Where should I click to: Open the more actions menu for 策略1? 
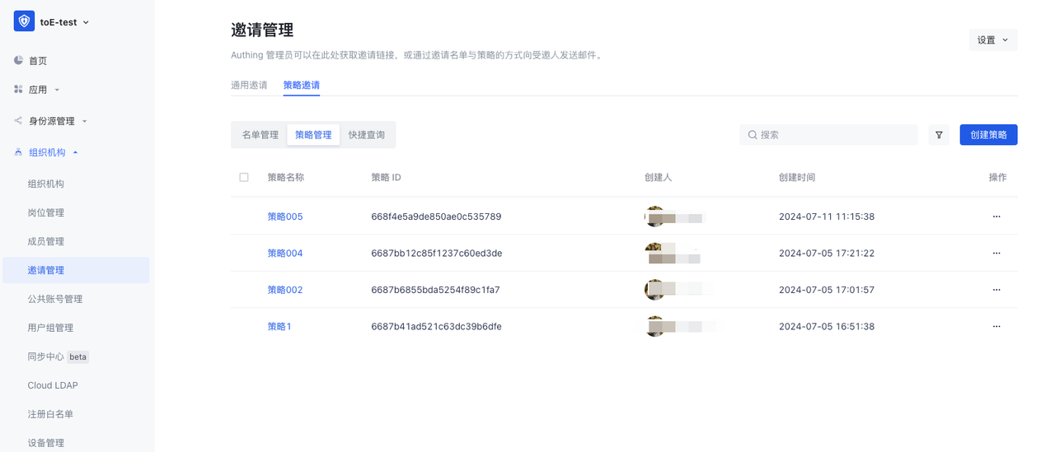point(996,326)
